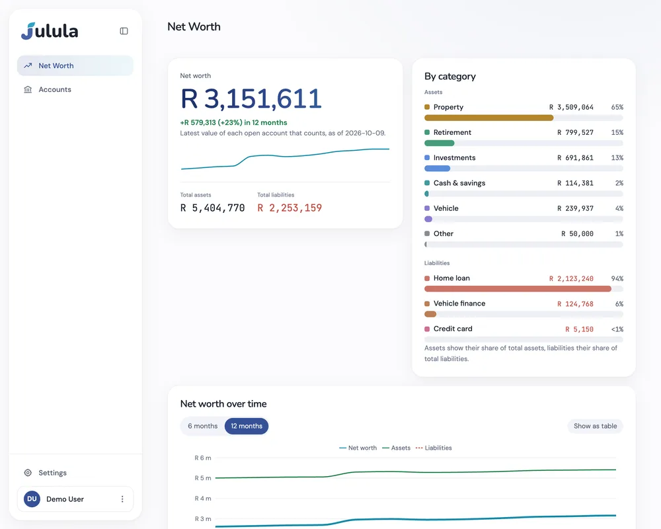This screenshot has height=529, width=661.
Task: Toggle Liabilities series in chart legend
Action: pos(434,448)
